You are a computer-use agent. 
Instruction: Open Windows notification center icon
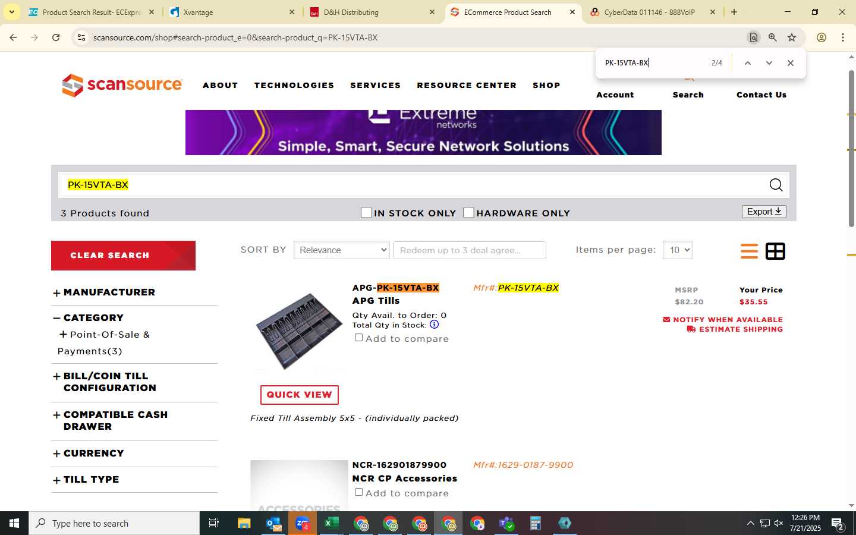(838, 523)
